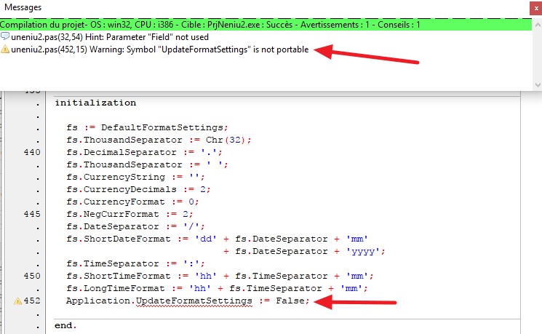Click the fs.CurrencyString assignment line
The width and height of the screenshot is (542, 334).
(135, 177)
